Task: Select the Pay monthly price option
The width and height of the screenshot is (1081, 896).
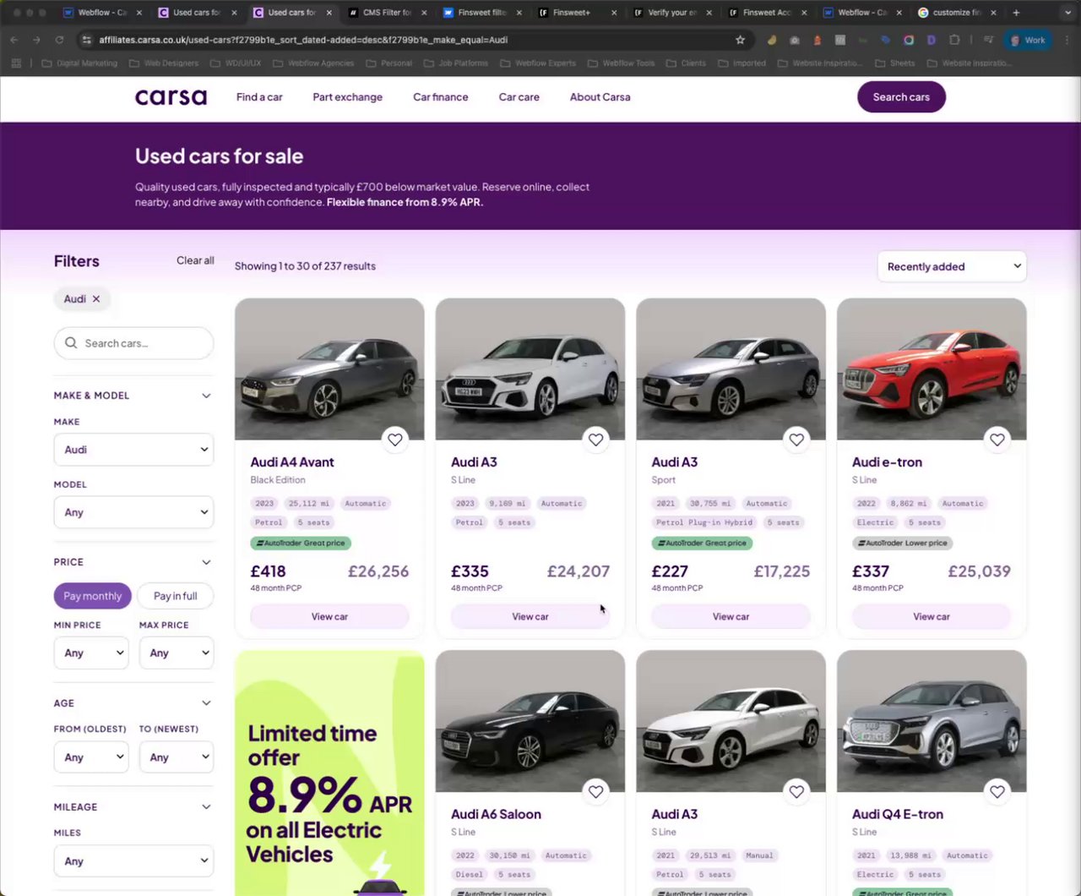Action: coord(92,596)
